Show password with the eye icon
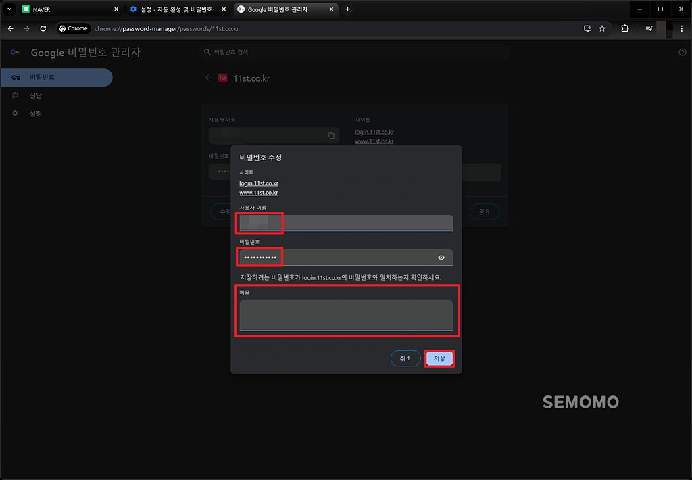692x480 pixels. pyautogui.click(x=441, y=258)
